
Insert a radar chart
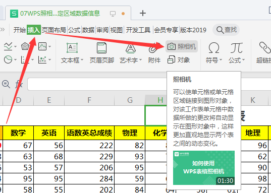[x=25, y=46]
